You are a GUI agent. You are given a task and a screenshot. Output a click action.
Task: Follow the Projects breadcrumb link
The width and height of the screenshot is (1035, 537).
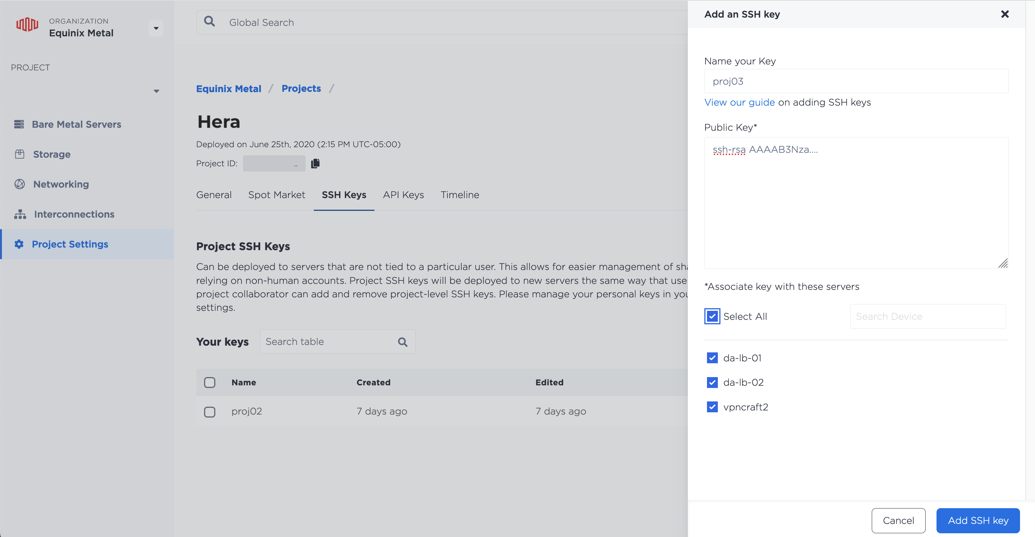point(301,88)
